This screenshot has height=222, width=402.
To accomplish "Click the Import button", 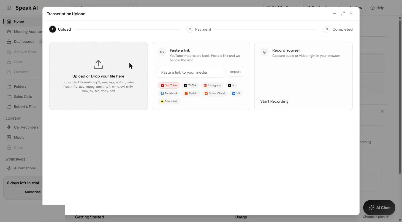I will [x=235, y=72].
